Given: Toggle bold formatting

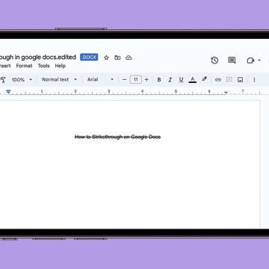Looking at the screenshot, I should click(x=159, y=80).
